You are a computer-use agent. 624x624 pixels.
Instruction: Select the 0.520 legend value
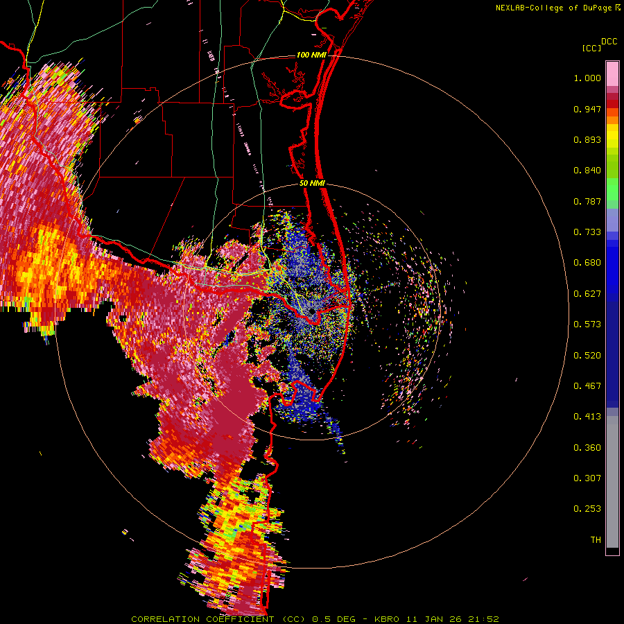(587, 356)
